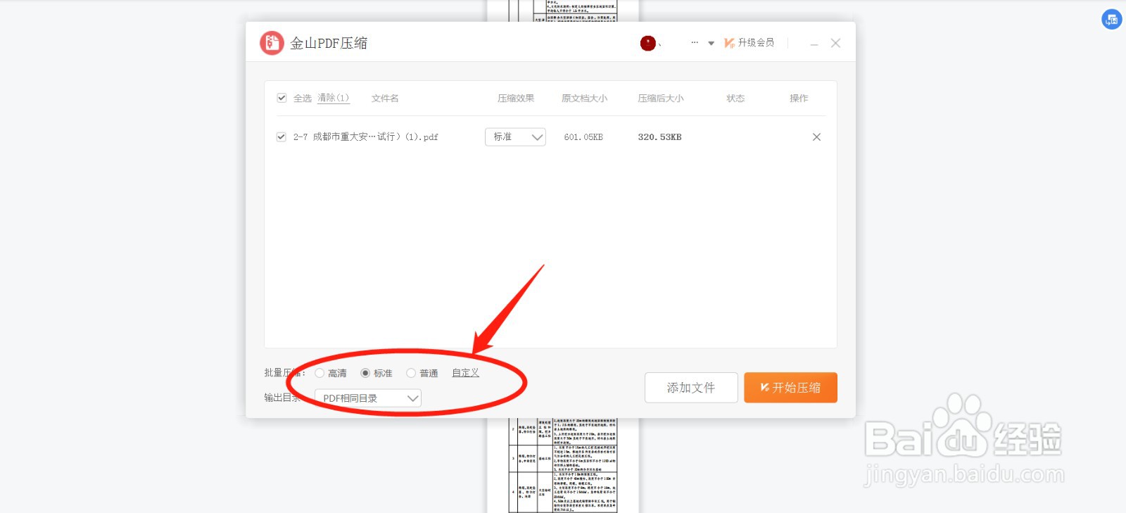Click the 压缩效果 column header
Image resolution: width=1126 pixels, height=513 pixels.
516,98
